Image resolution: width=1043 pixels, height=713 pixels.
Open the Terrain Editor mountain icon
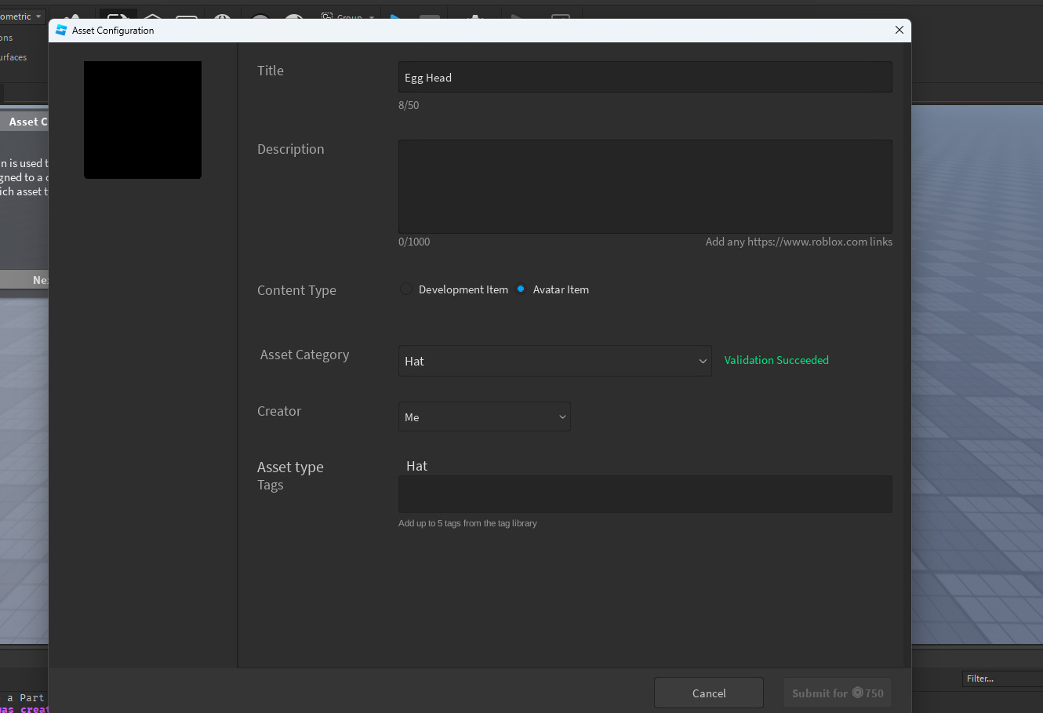71,17
